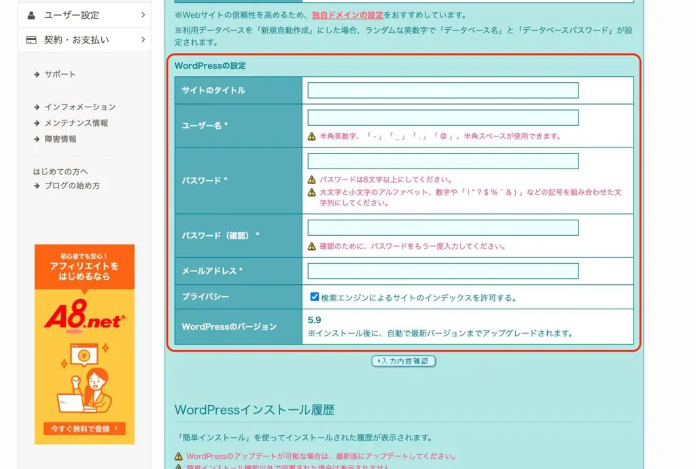Expand the 契約・お支払い menu chevron
This screenshot has width=696, height=469.
[x=143, y=40]
